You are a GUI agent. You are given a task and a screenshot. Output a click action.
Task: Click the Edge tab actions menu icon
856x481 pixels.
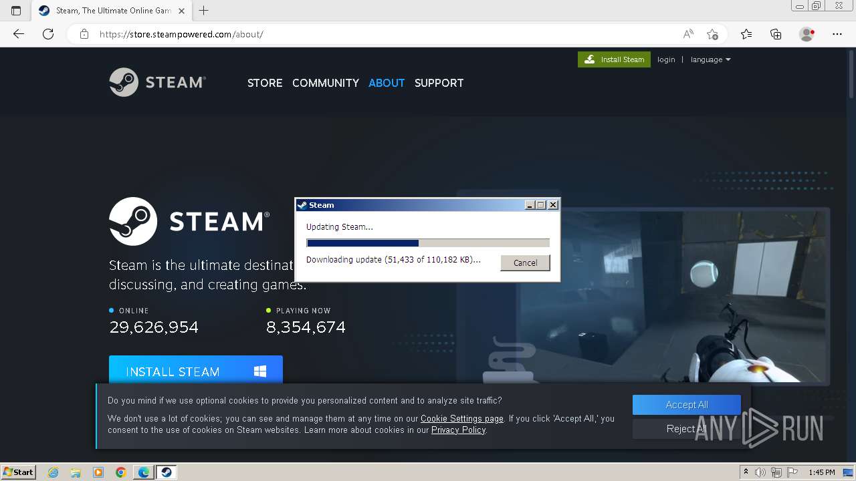pyautogui.click(x=16, y=11)
